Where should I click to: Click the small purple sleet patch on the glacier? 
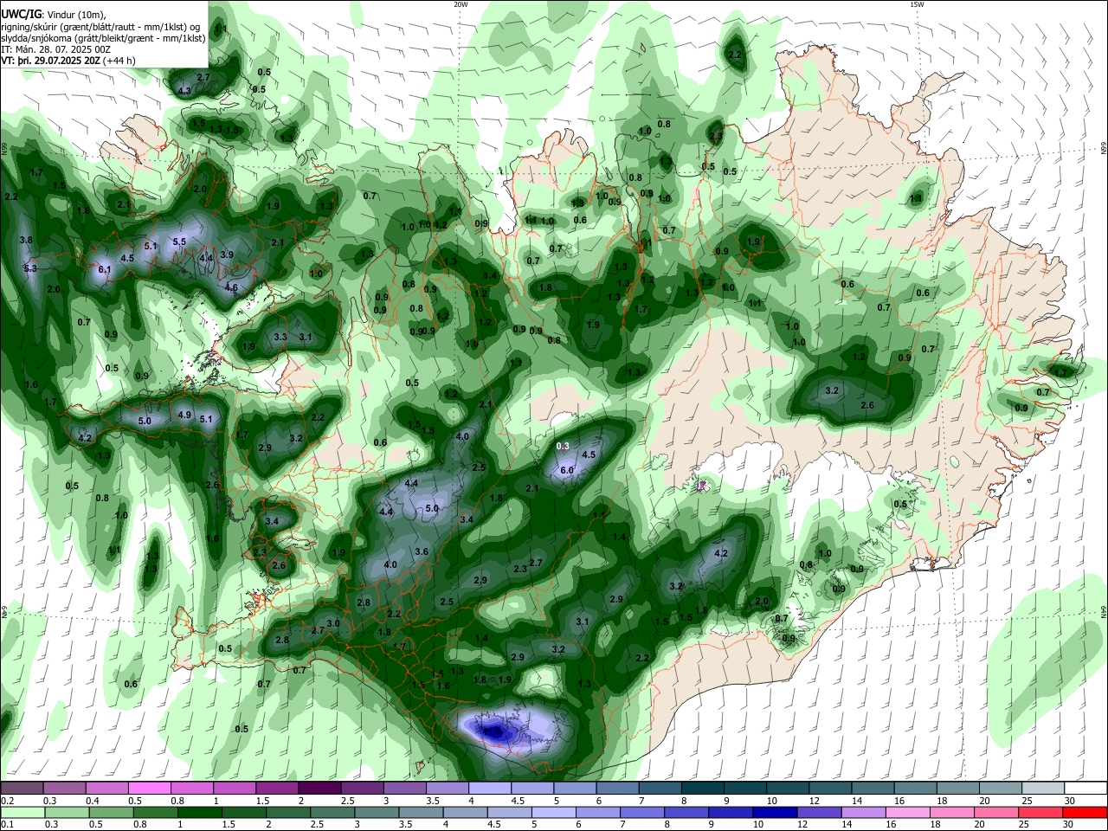(701, 486)
